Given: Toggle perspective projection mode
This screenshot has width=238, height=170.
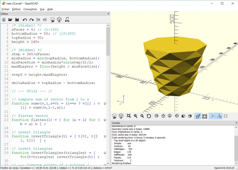Looking at the screenshot, I should point(198,116).
